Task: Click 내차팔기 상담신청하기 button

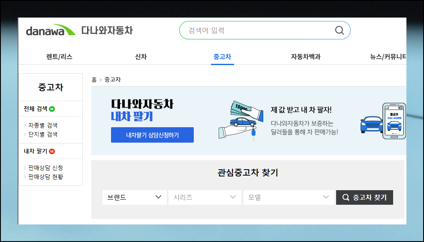Action: coord(152,135)
